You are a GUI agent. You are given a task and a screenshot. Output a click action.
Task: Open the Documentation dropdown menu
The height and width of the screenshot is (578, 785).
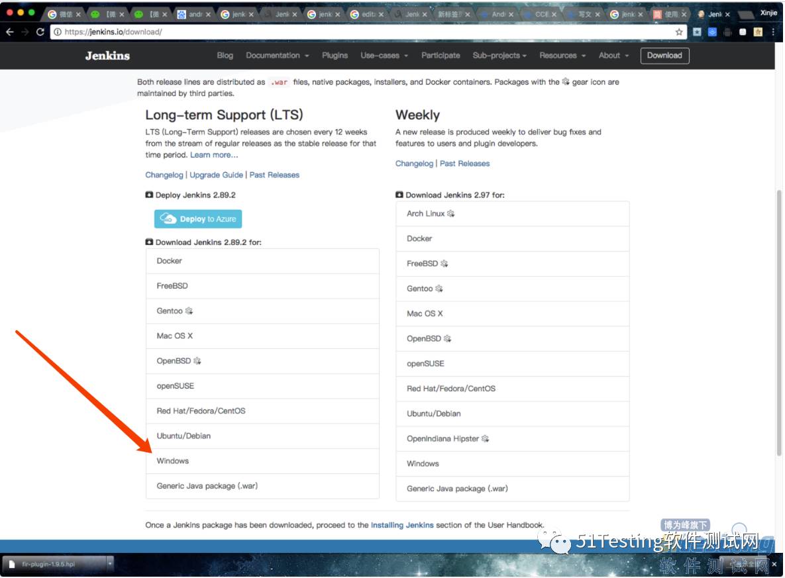click(x=278, y=56)
